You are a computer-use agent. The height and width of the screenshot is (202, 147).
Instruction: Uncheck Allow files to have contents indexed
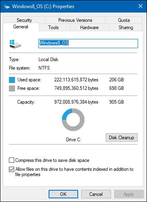[x=11, y=169]
